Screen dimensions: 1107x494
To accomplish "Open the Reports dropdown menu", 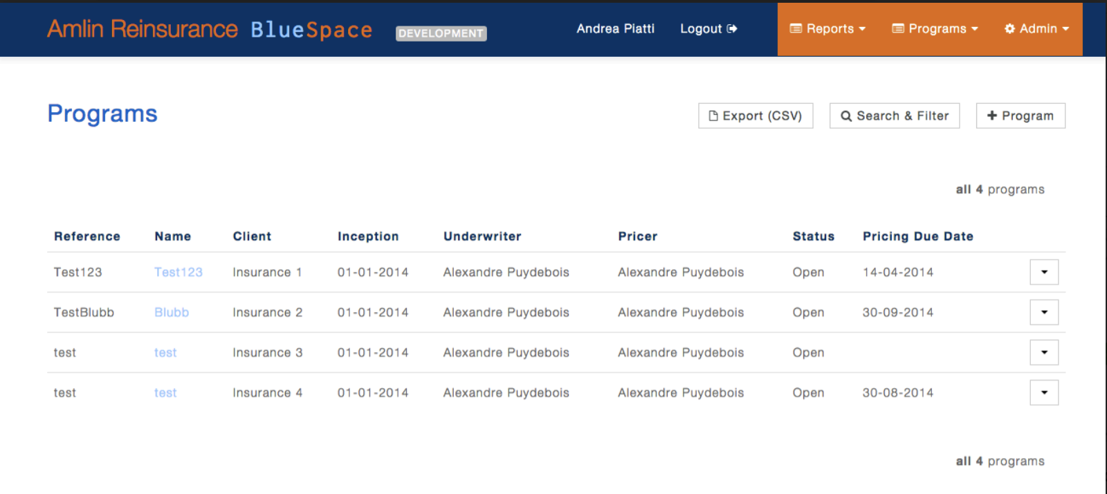I will [x=827, y=29].
